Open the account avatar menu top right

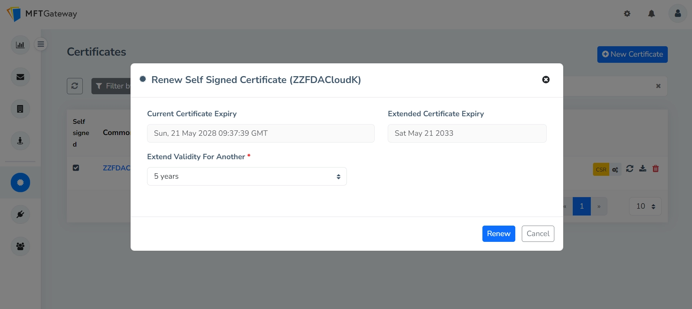678,14
